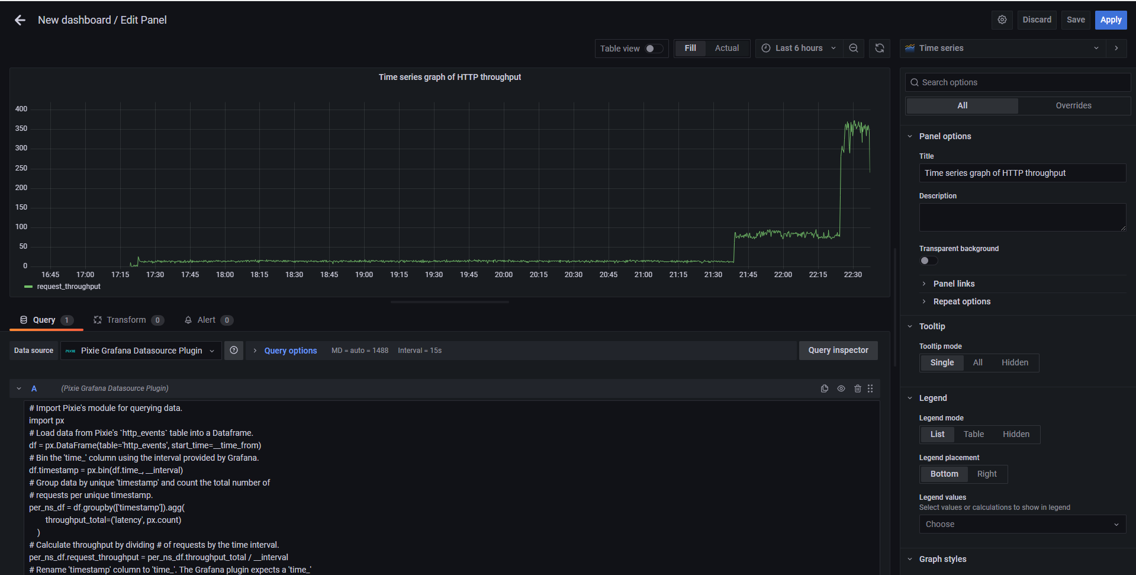
Task: Collapse the Panel options section
Action: [945, 136]
